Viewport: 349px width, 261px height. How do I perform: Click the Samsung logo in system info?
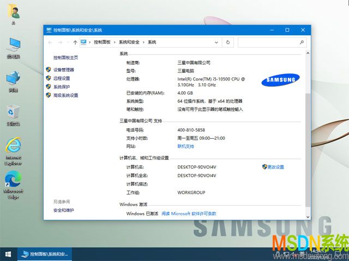pyautogui.click(x=280, y=80)
